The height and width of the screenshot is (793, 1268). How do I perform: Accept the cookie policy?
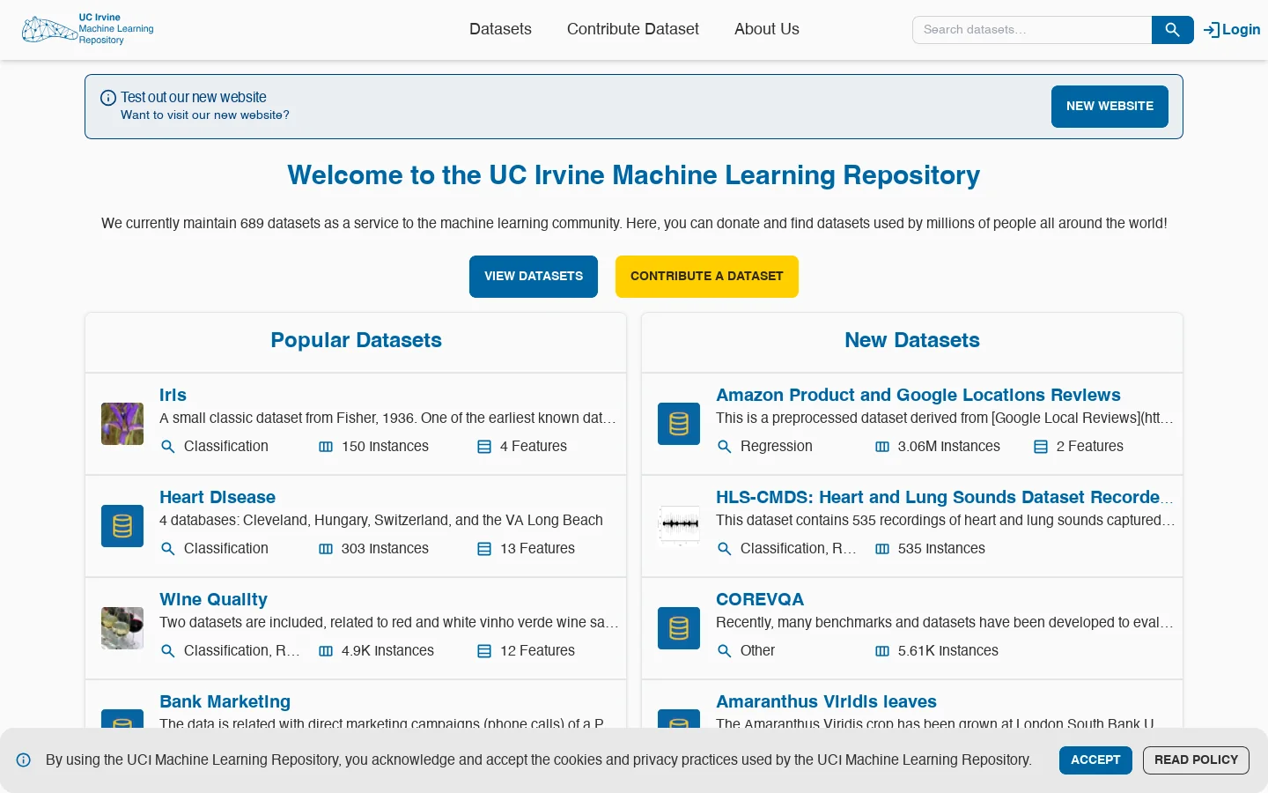1095,760
